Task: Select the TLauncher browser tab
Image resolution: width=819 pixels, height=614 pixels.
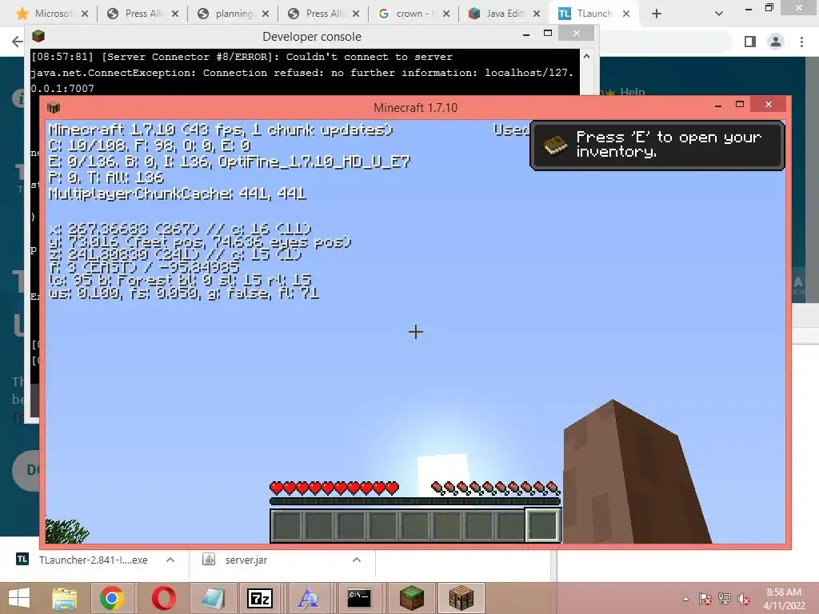Action: 593,14
